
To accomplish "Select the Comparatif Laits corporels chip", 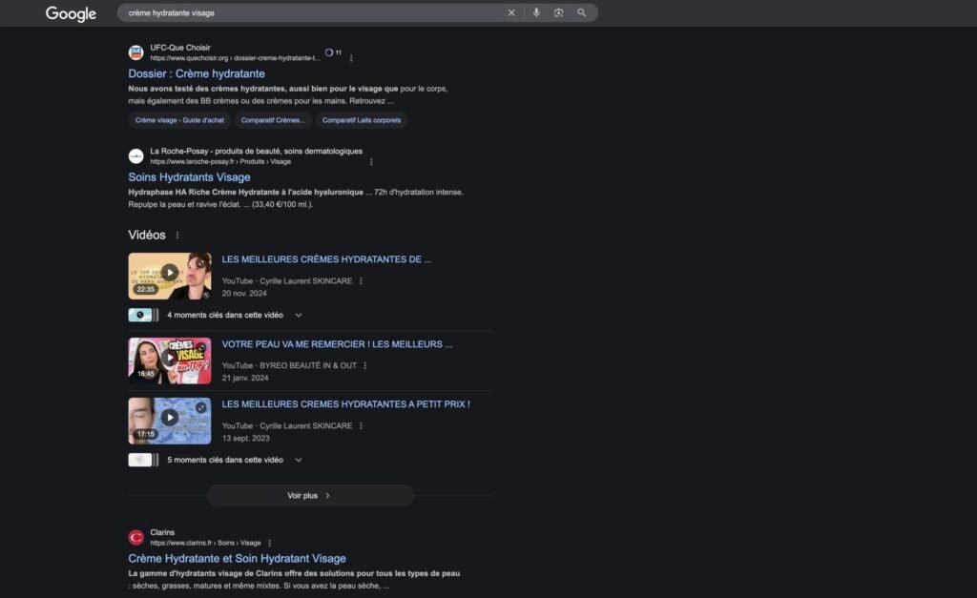I will 362,120.
